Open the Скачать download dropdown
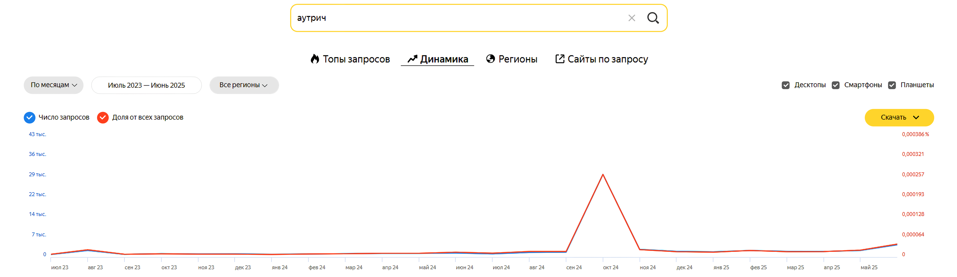 [899, 117]
